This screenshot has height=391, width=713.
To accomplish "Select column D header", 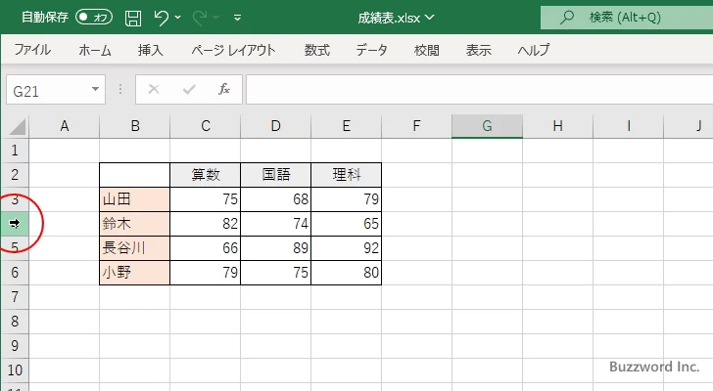I will pos(275,126).
